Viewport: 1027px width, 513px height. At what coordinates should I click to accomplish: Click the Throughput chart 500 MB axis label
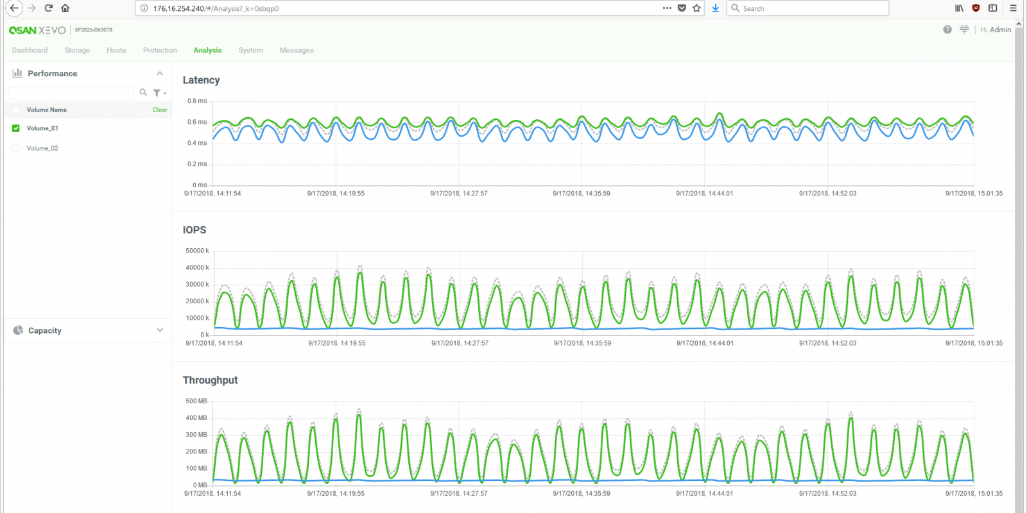tap(196, 401)
